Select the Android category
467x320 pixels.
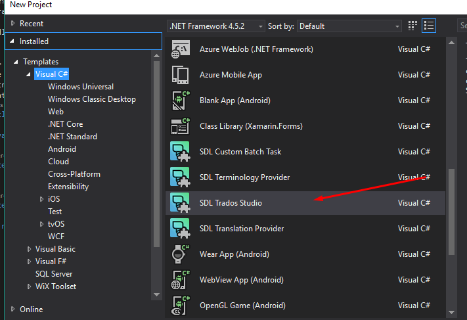[62, 149]
